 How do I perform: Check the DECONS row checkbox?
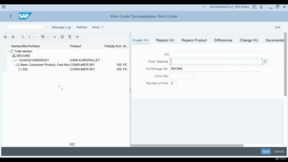5,56
